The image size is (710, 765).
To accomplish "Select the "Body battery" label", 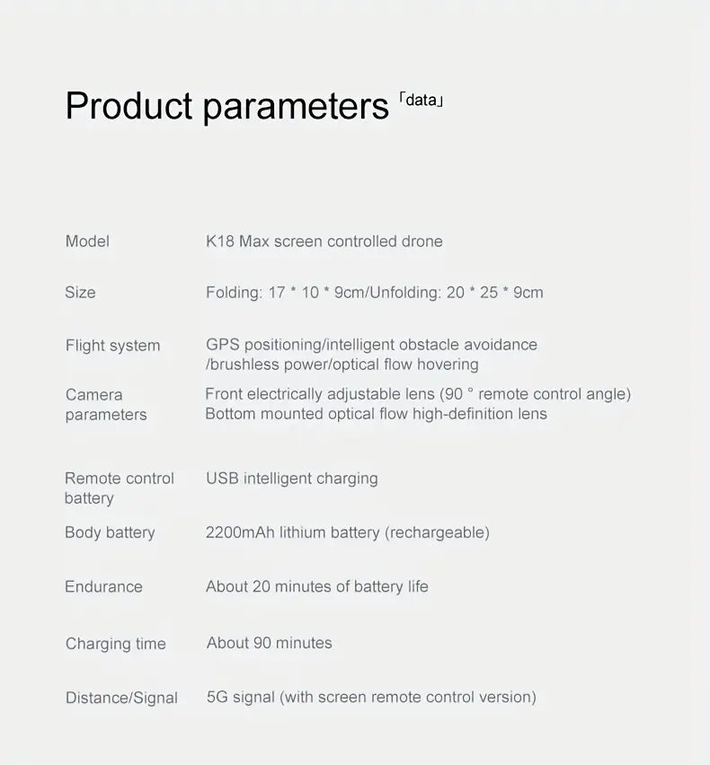I will pos(110,532).
